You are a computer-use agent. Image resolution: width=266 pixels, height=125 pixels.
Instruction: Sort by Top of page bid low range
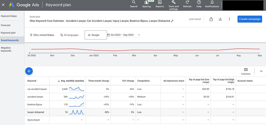[199, 81]
